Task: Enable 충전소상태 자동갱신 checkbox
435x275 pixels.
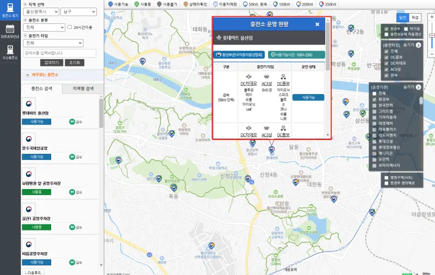Action: (387, 34)
